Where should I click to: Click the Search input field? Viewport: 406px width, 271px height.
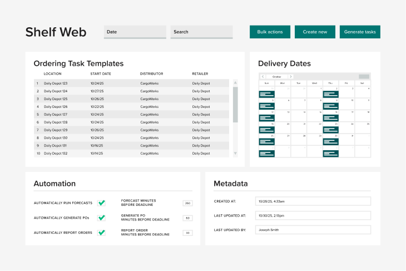pyautogui.click(x=201, y=32)
